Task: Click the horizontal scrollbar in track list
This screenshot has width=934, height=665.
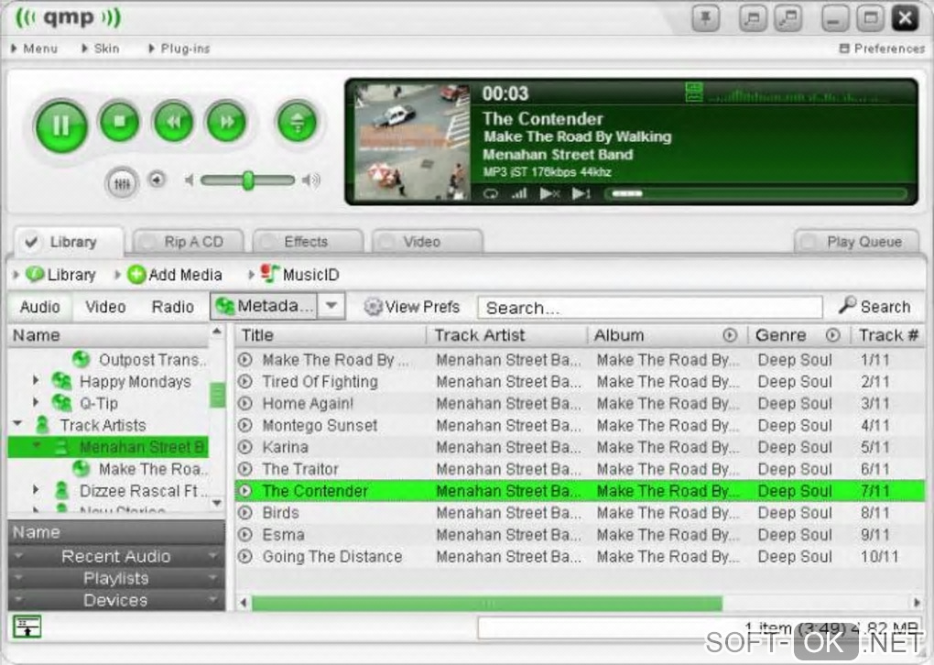Action: point(486,603)
